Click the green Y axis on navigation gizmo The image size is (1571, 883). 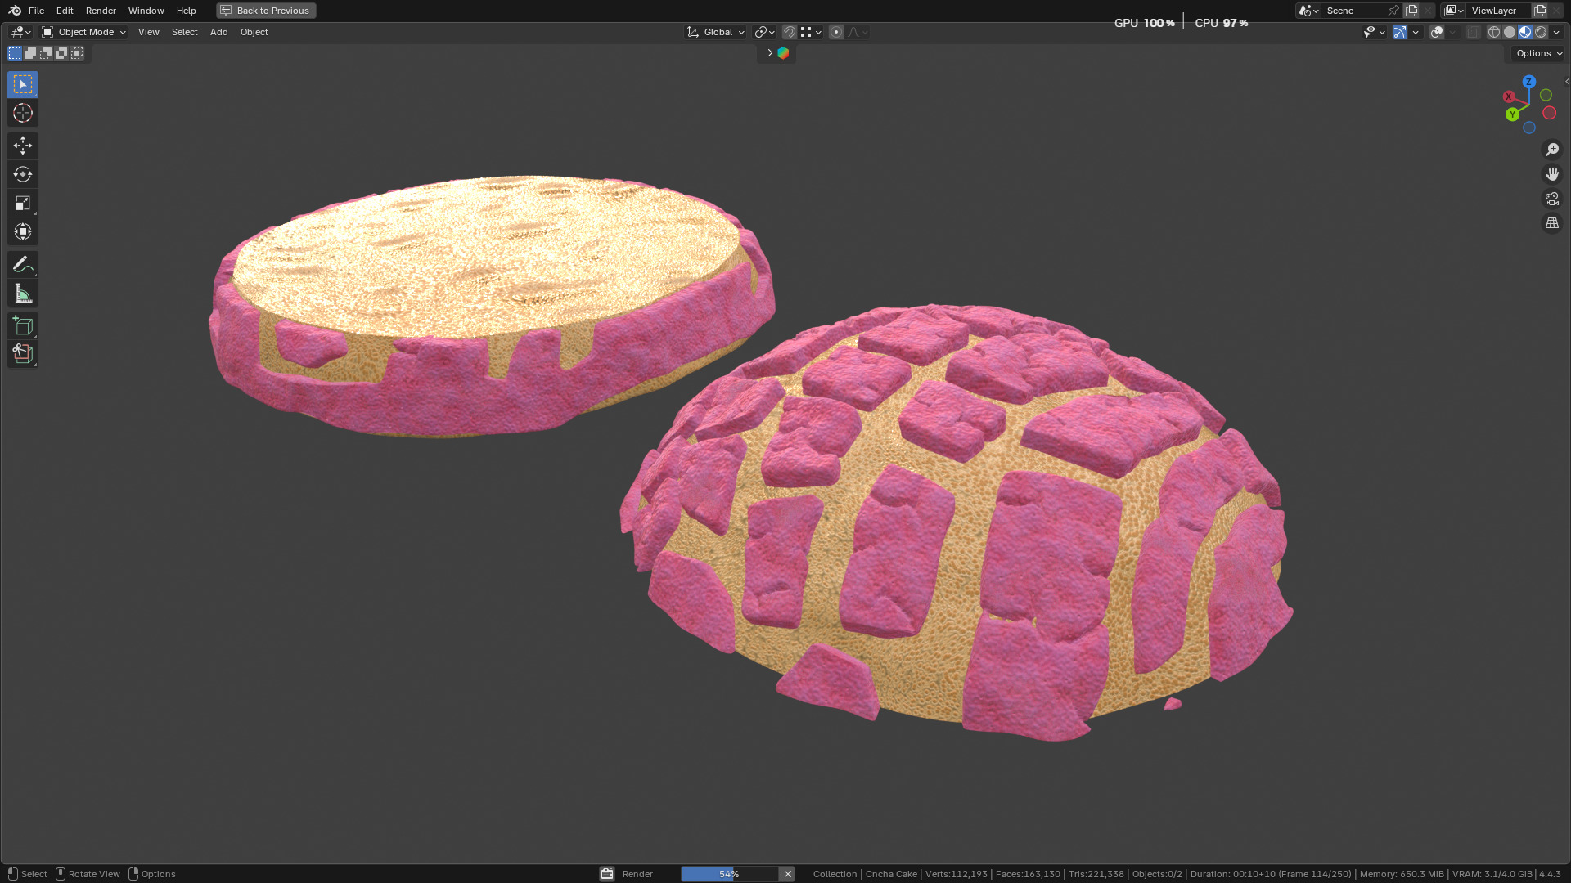1513,114
